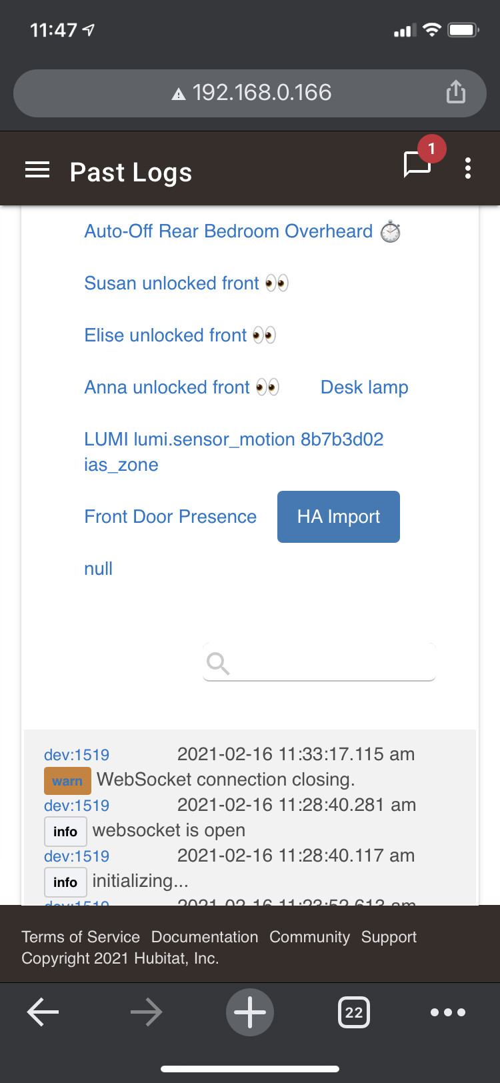The width and height of the screenshot is (500, 1083).
Task: Tap the browser share icon
Action: 456,92
